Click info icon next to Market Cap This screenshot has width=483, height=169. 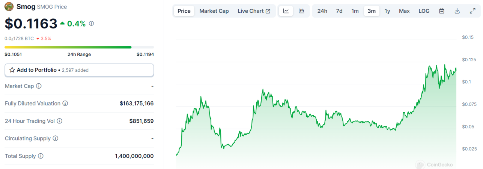[39, 86]
